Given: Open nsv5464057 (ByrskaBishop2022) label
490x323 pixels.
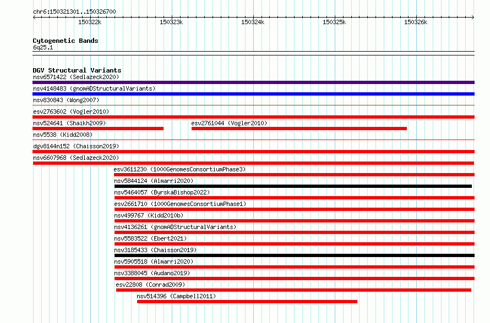Looking at the screenshot, I should point(162,192).
